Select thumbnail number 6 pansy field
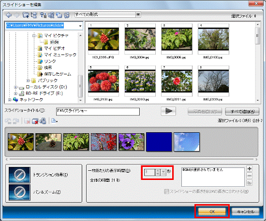The image size is (266, 221). (140, 81)
